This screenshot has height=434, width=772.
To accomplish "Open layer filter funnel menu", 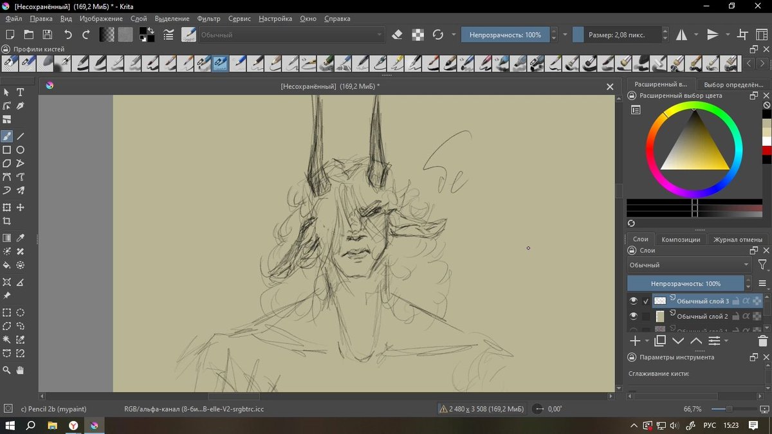I will [x=762, y=265].
